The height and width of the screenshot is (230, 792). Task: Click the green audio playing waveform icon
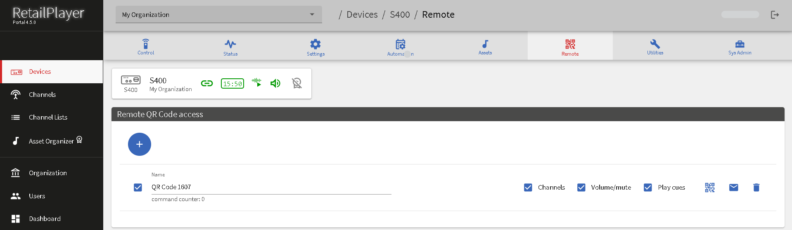[x=256, y=82]
